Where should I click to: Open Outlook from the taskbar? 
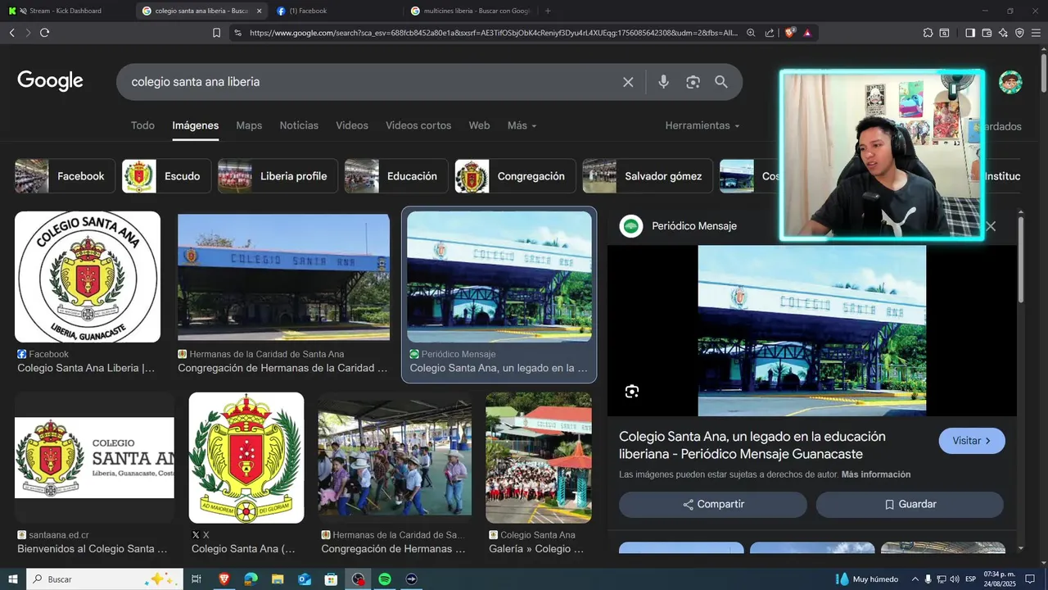[x=305, y=579]
